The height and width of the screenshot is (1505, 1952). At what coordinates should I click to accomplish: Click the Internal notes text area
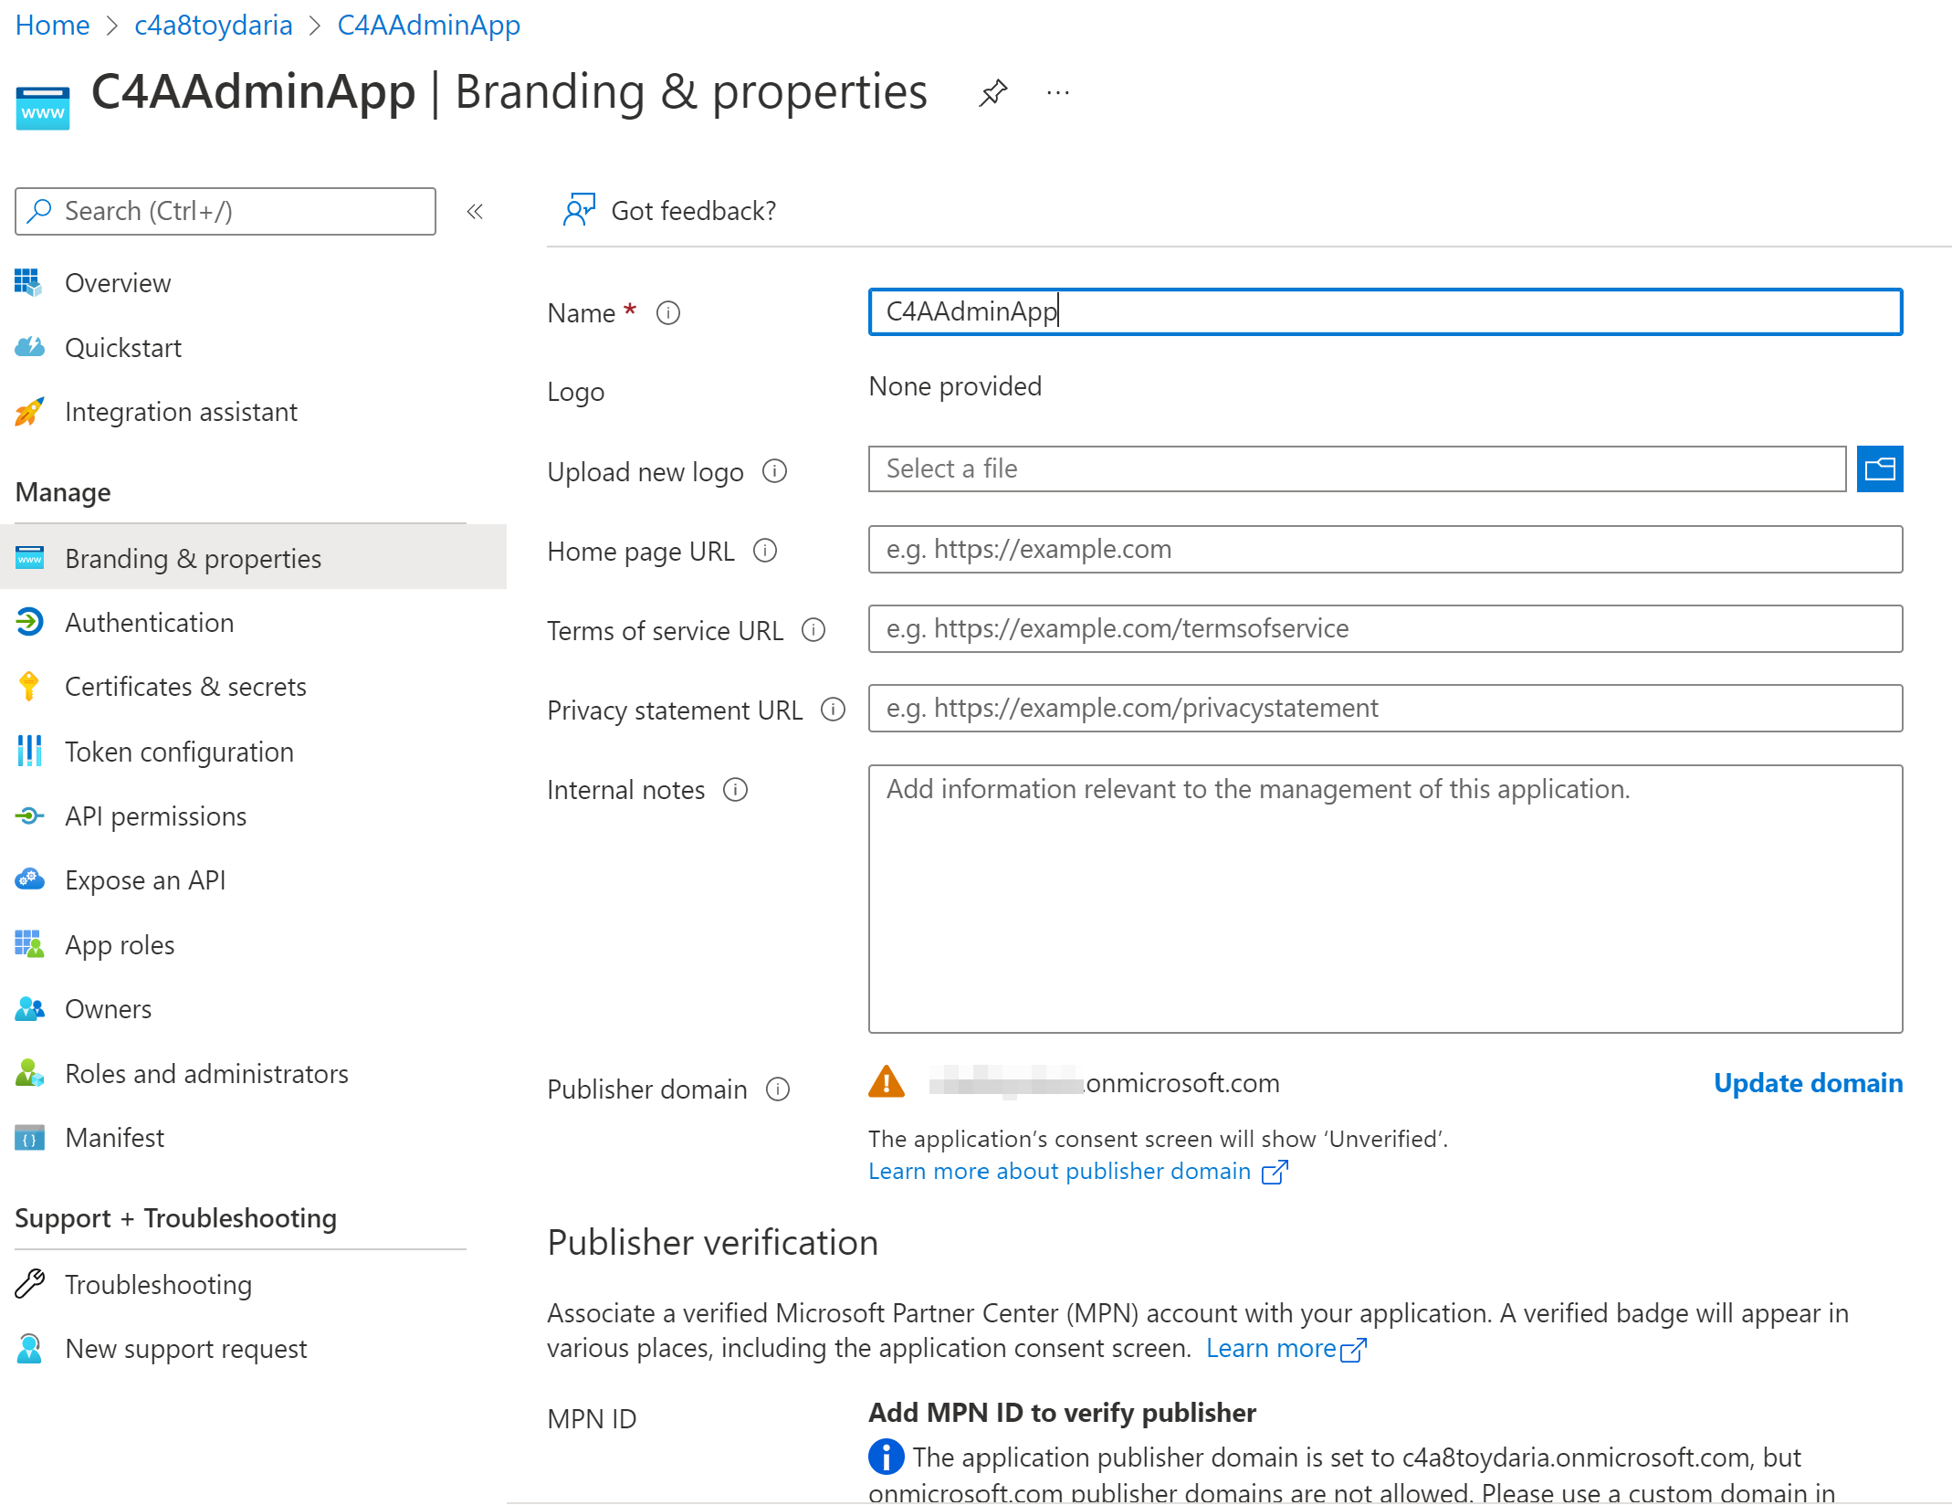pos(1385,899)
